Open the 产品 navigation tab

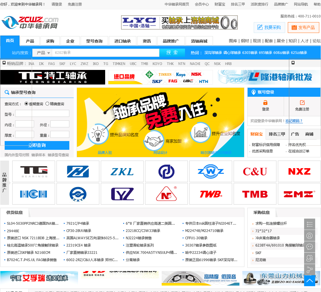point(30,41)
